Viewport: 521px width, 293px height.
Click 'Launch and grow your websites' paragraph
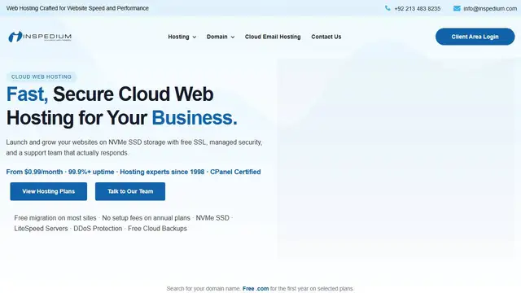tap(134, 147)
